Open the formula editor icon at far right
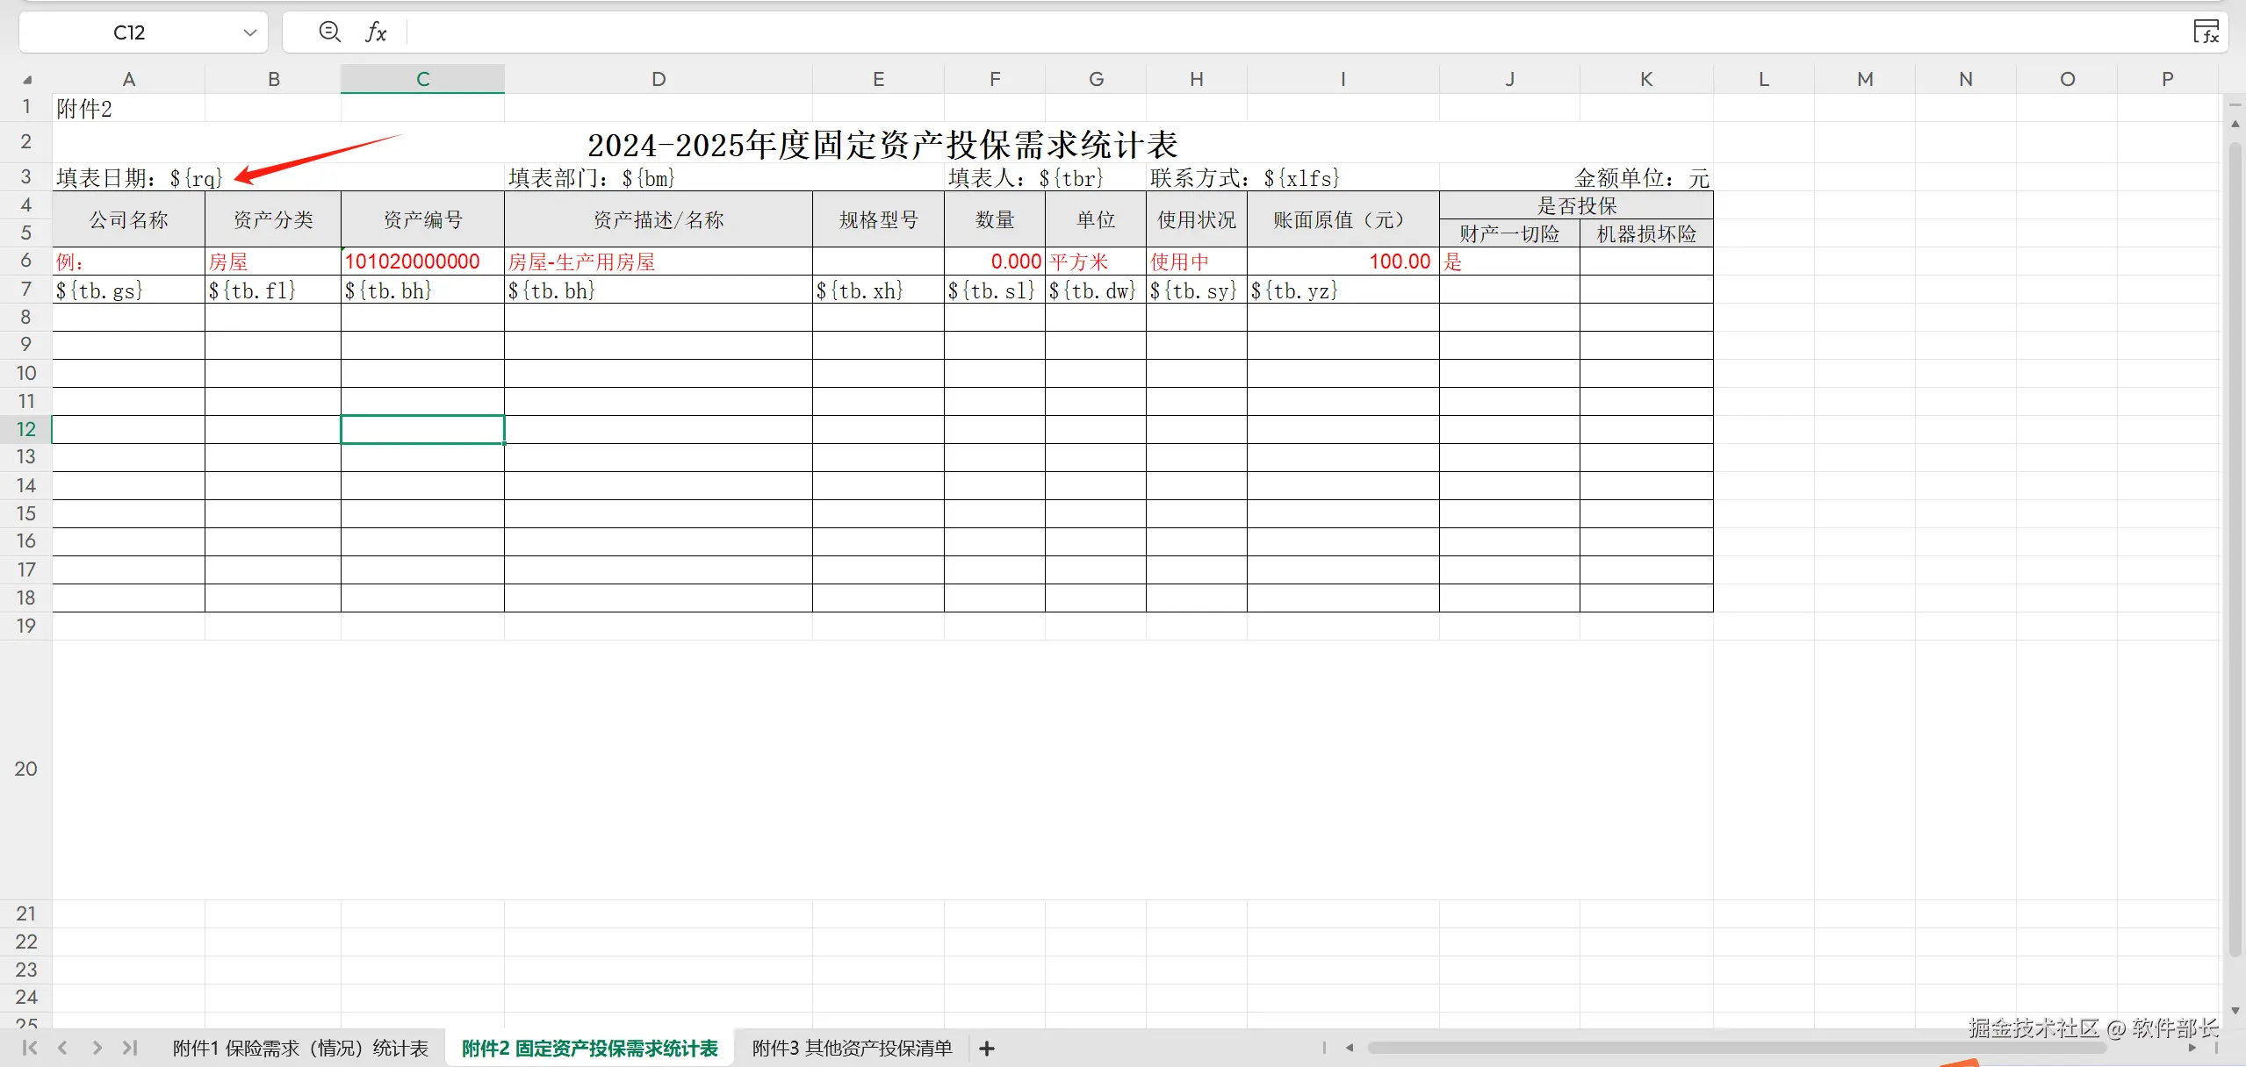 click(x=2206, y=32)
